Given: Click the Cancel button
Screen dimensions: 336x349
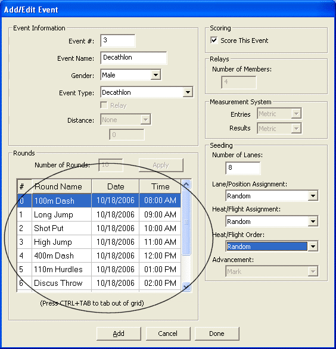Looking at the screenshot, I should [168, 334].
